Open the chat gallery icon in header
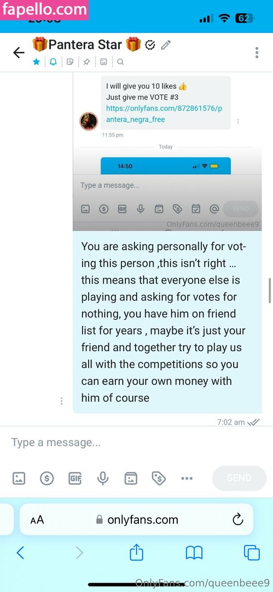This screenshot has height=592, width=273. click(103, 62)
